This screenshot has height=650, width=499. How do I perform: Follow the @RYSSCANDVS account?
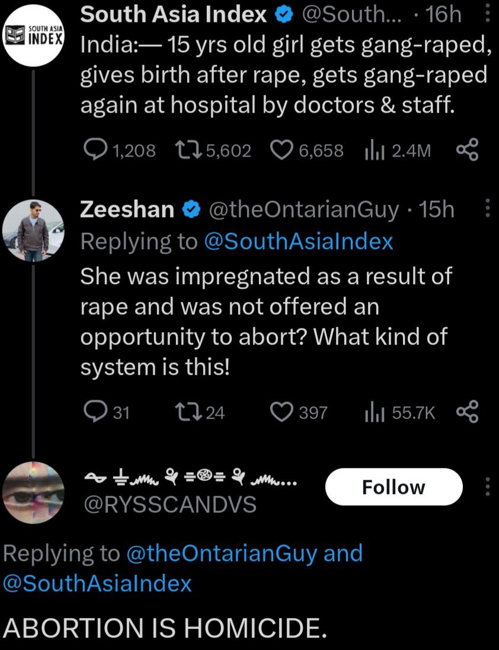[x=394, y=487]
